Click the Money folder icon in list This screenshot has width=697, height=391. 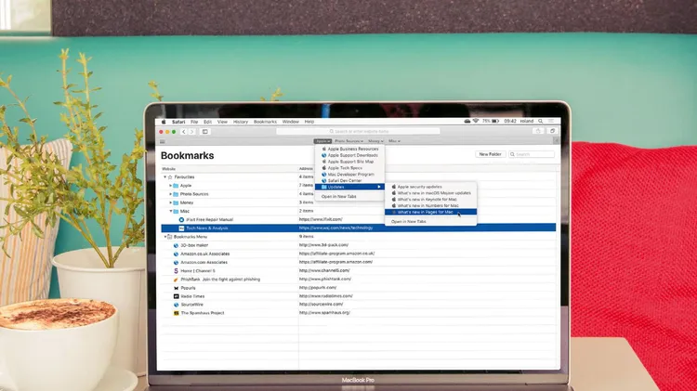(176, 202)
